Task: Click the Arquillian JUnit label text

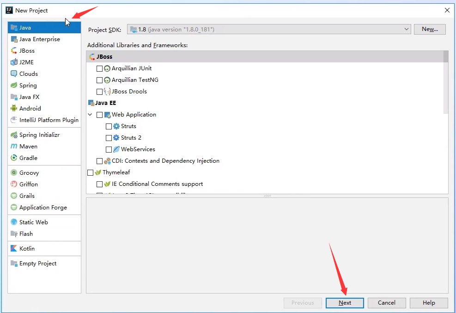Action: 132,68
